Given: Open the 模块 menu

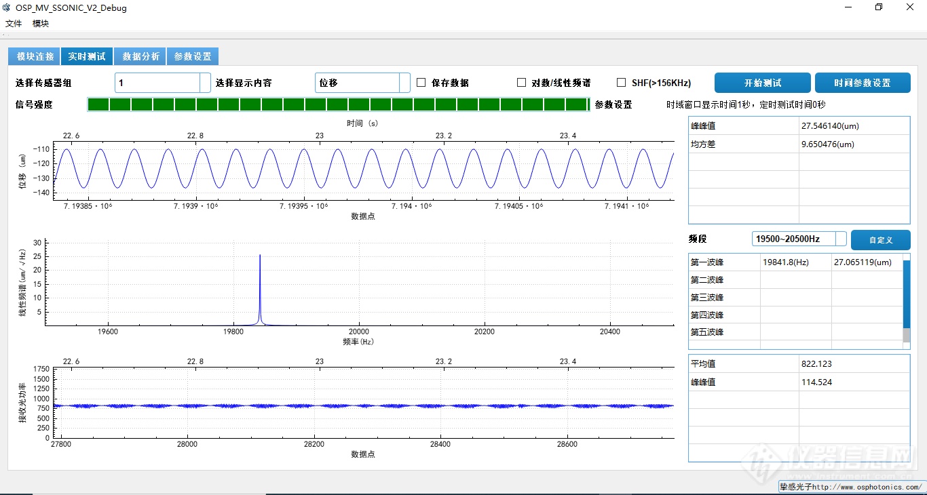Looking at the screenshot, I should coord(41,23).
